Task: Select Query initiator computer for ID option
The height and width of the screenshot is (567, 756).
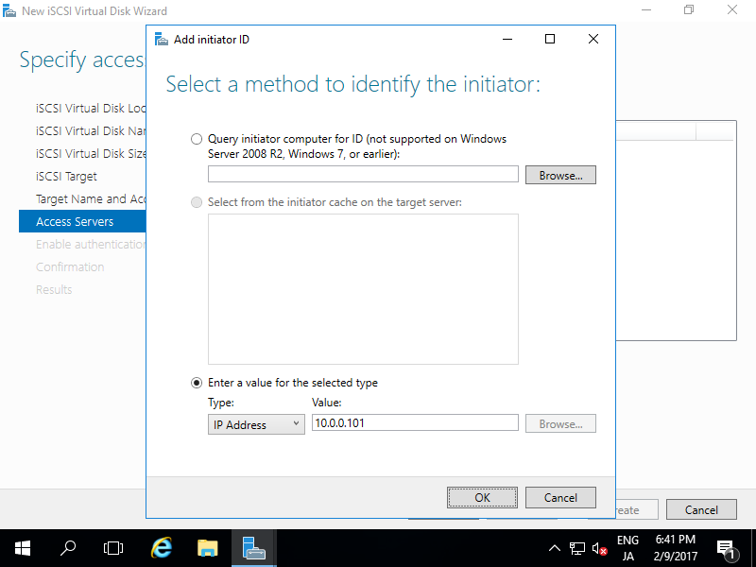Action: (x=197, y=139)
